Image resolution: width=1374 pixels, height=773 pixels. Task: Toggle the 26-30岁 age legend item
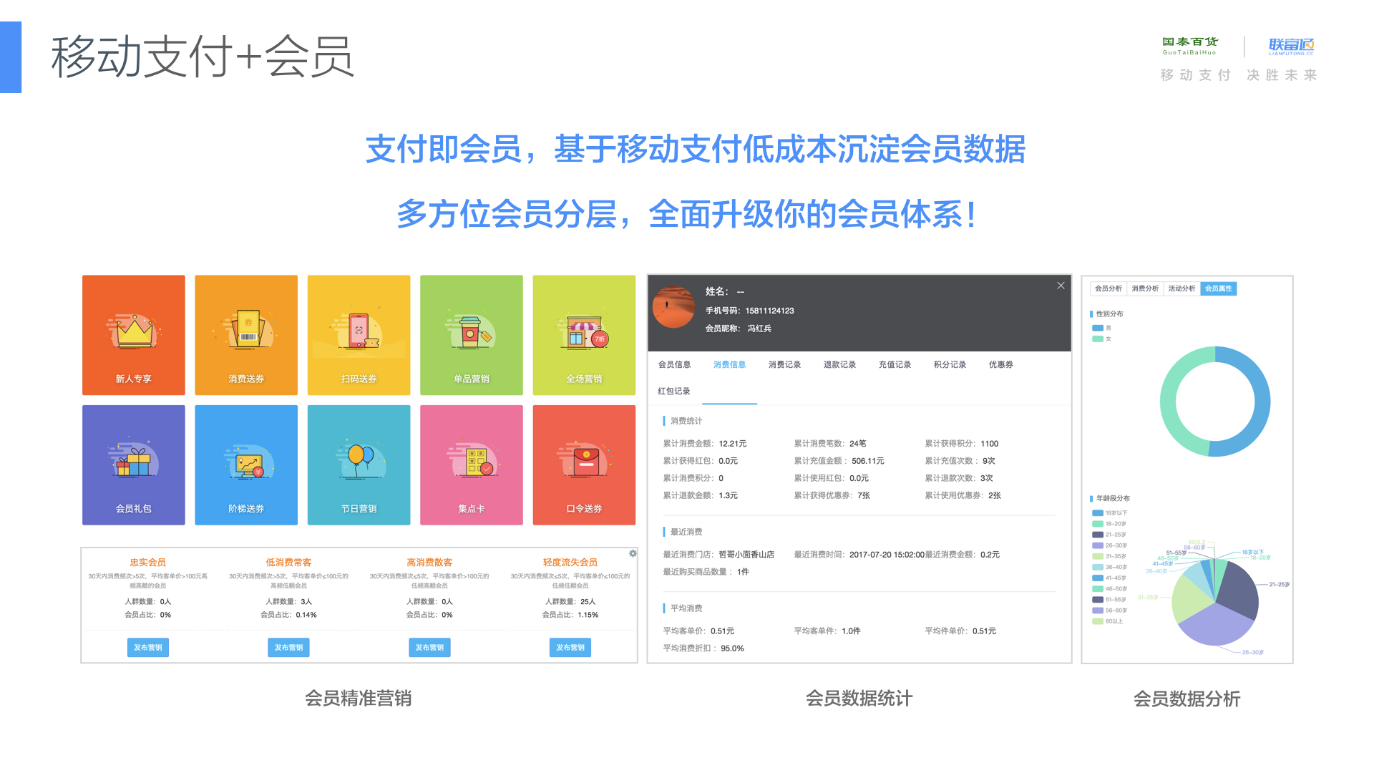tap(1109, 545)
